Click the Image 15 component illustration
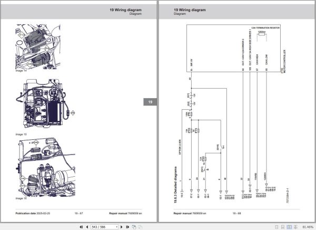 [x=45, y=103]
